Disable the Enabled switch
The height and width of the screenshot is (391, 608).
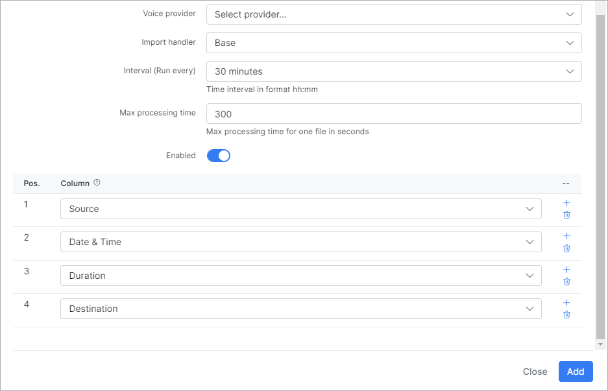[x=218, y=155]
